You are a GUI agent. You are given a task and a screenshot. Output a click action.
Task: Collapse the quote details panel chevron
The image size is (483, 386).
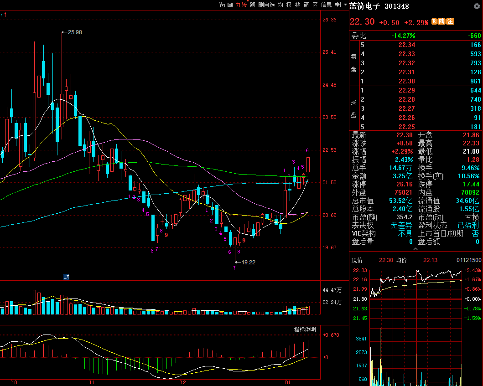point(415,249)
